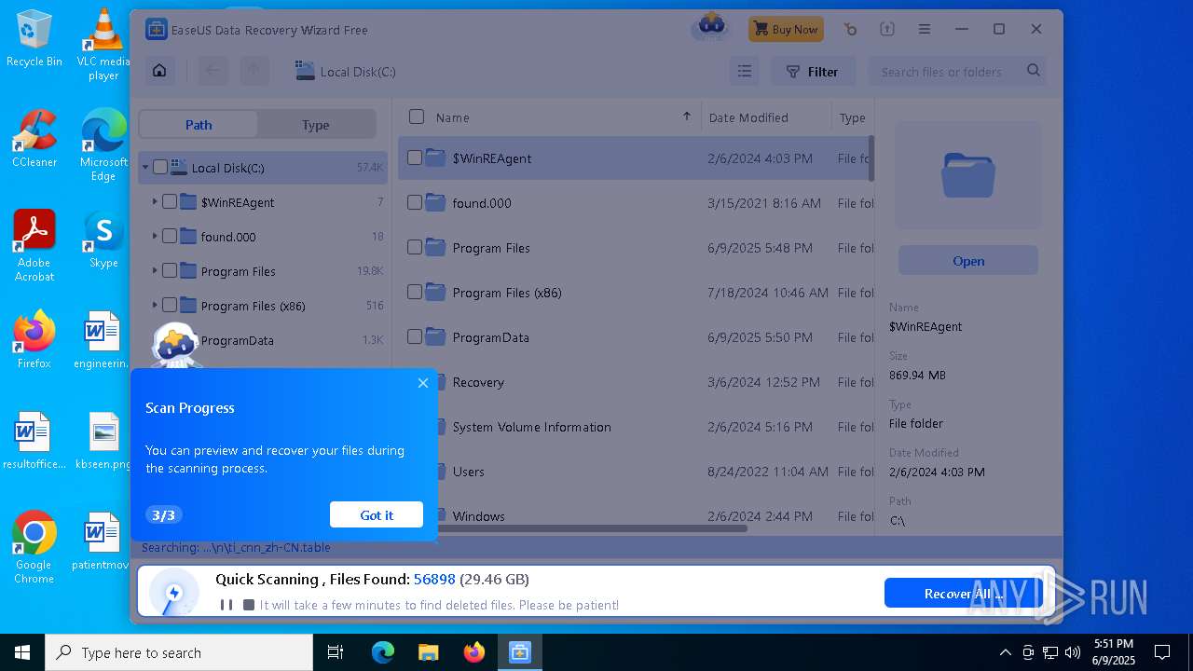The image size is (1193, 671).
Task: Open VLC media player desktop shortcut
Action: pos(103,45)
